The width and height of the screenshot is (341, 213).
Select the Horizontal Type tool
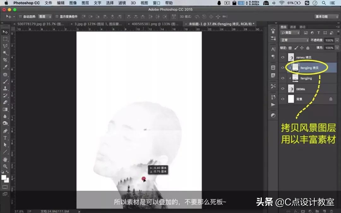(x=4, y=137)
